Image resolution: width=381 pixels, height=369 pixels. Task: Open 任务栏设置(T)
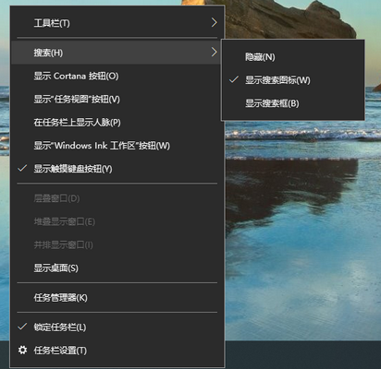(x=117, y=351)
